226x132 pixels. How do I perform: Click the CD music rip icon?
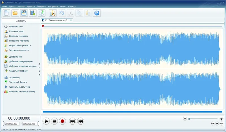[42, 13]
